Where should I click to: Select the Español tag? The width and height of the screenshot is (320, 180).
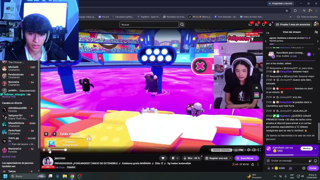pyautogui.click(x=71, y=167)
